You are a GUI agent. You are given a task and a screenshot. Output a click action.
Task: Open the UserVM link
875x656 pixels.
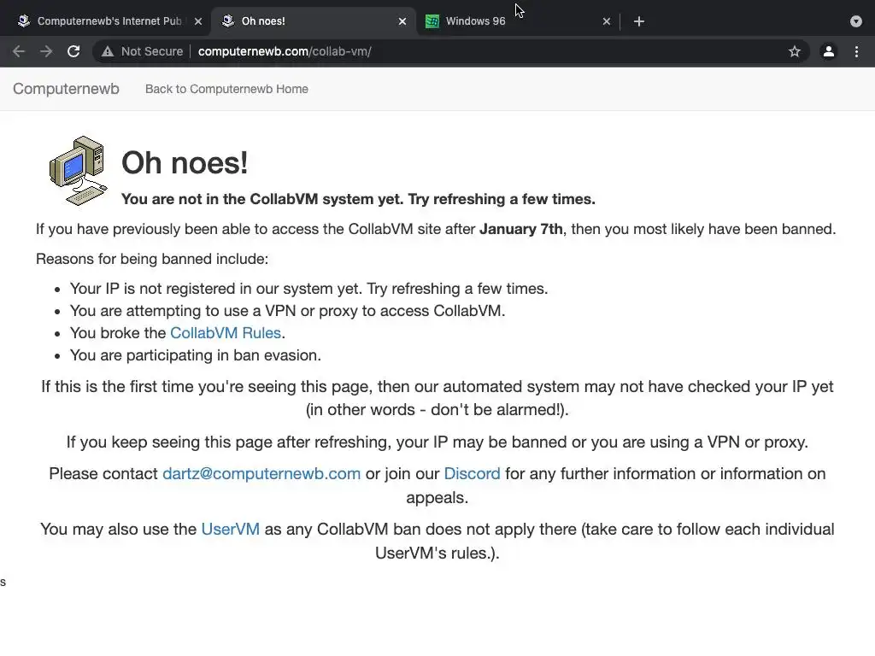coord(231,529)
